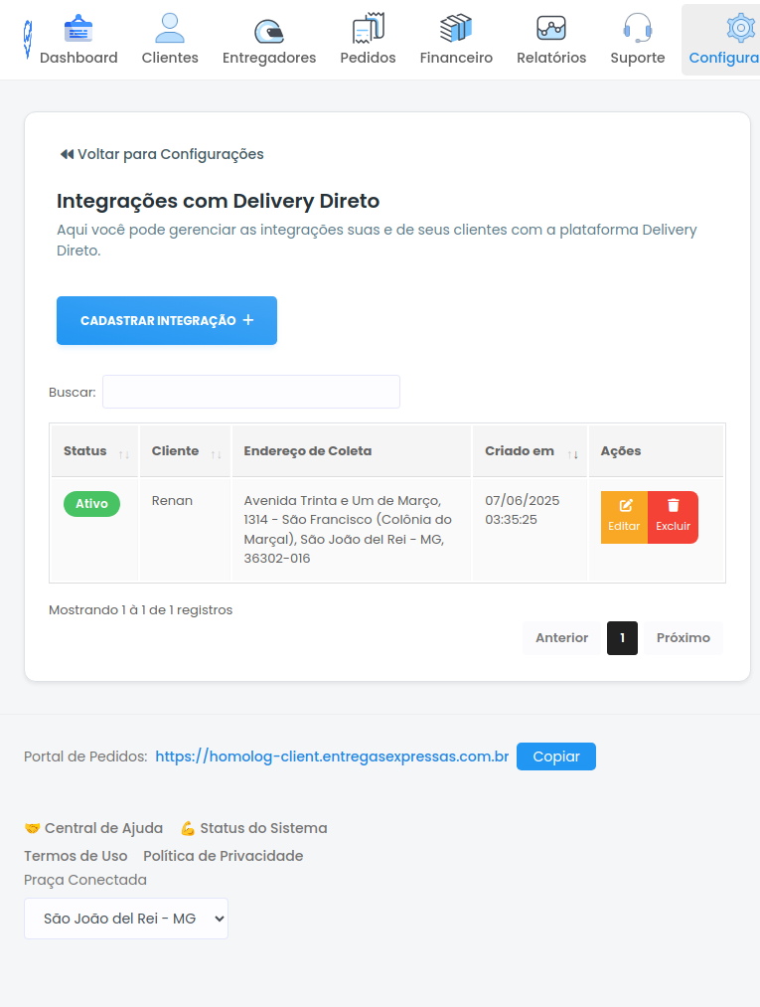The image size is (760, 1007).
Task: Click inside the Buscar search field
Action: tap(250, 392)
